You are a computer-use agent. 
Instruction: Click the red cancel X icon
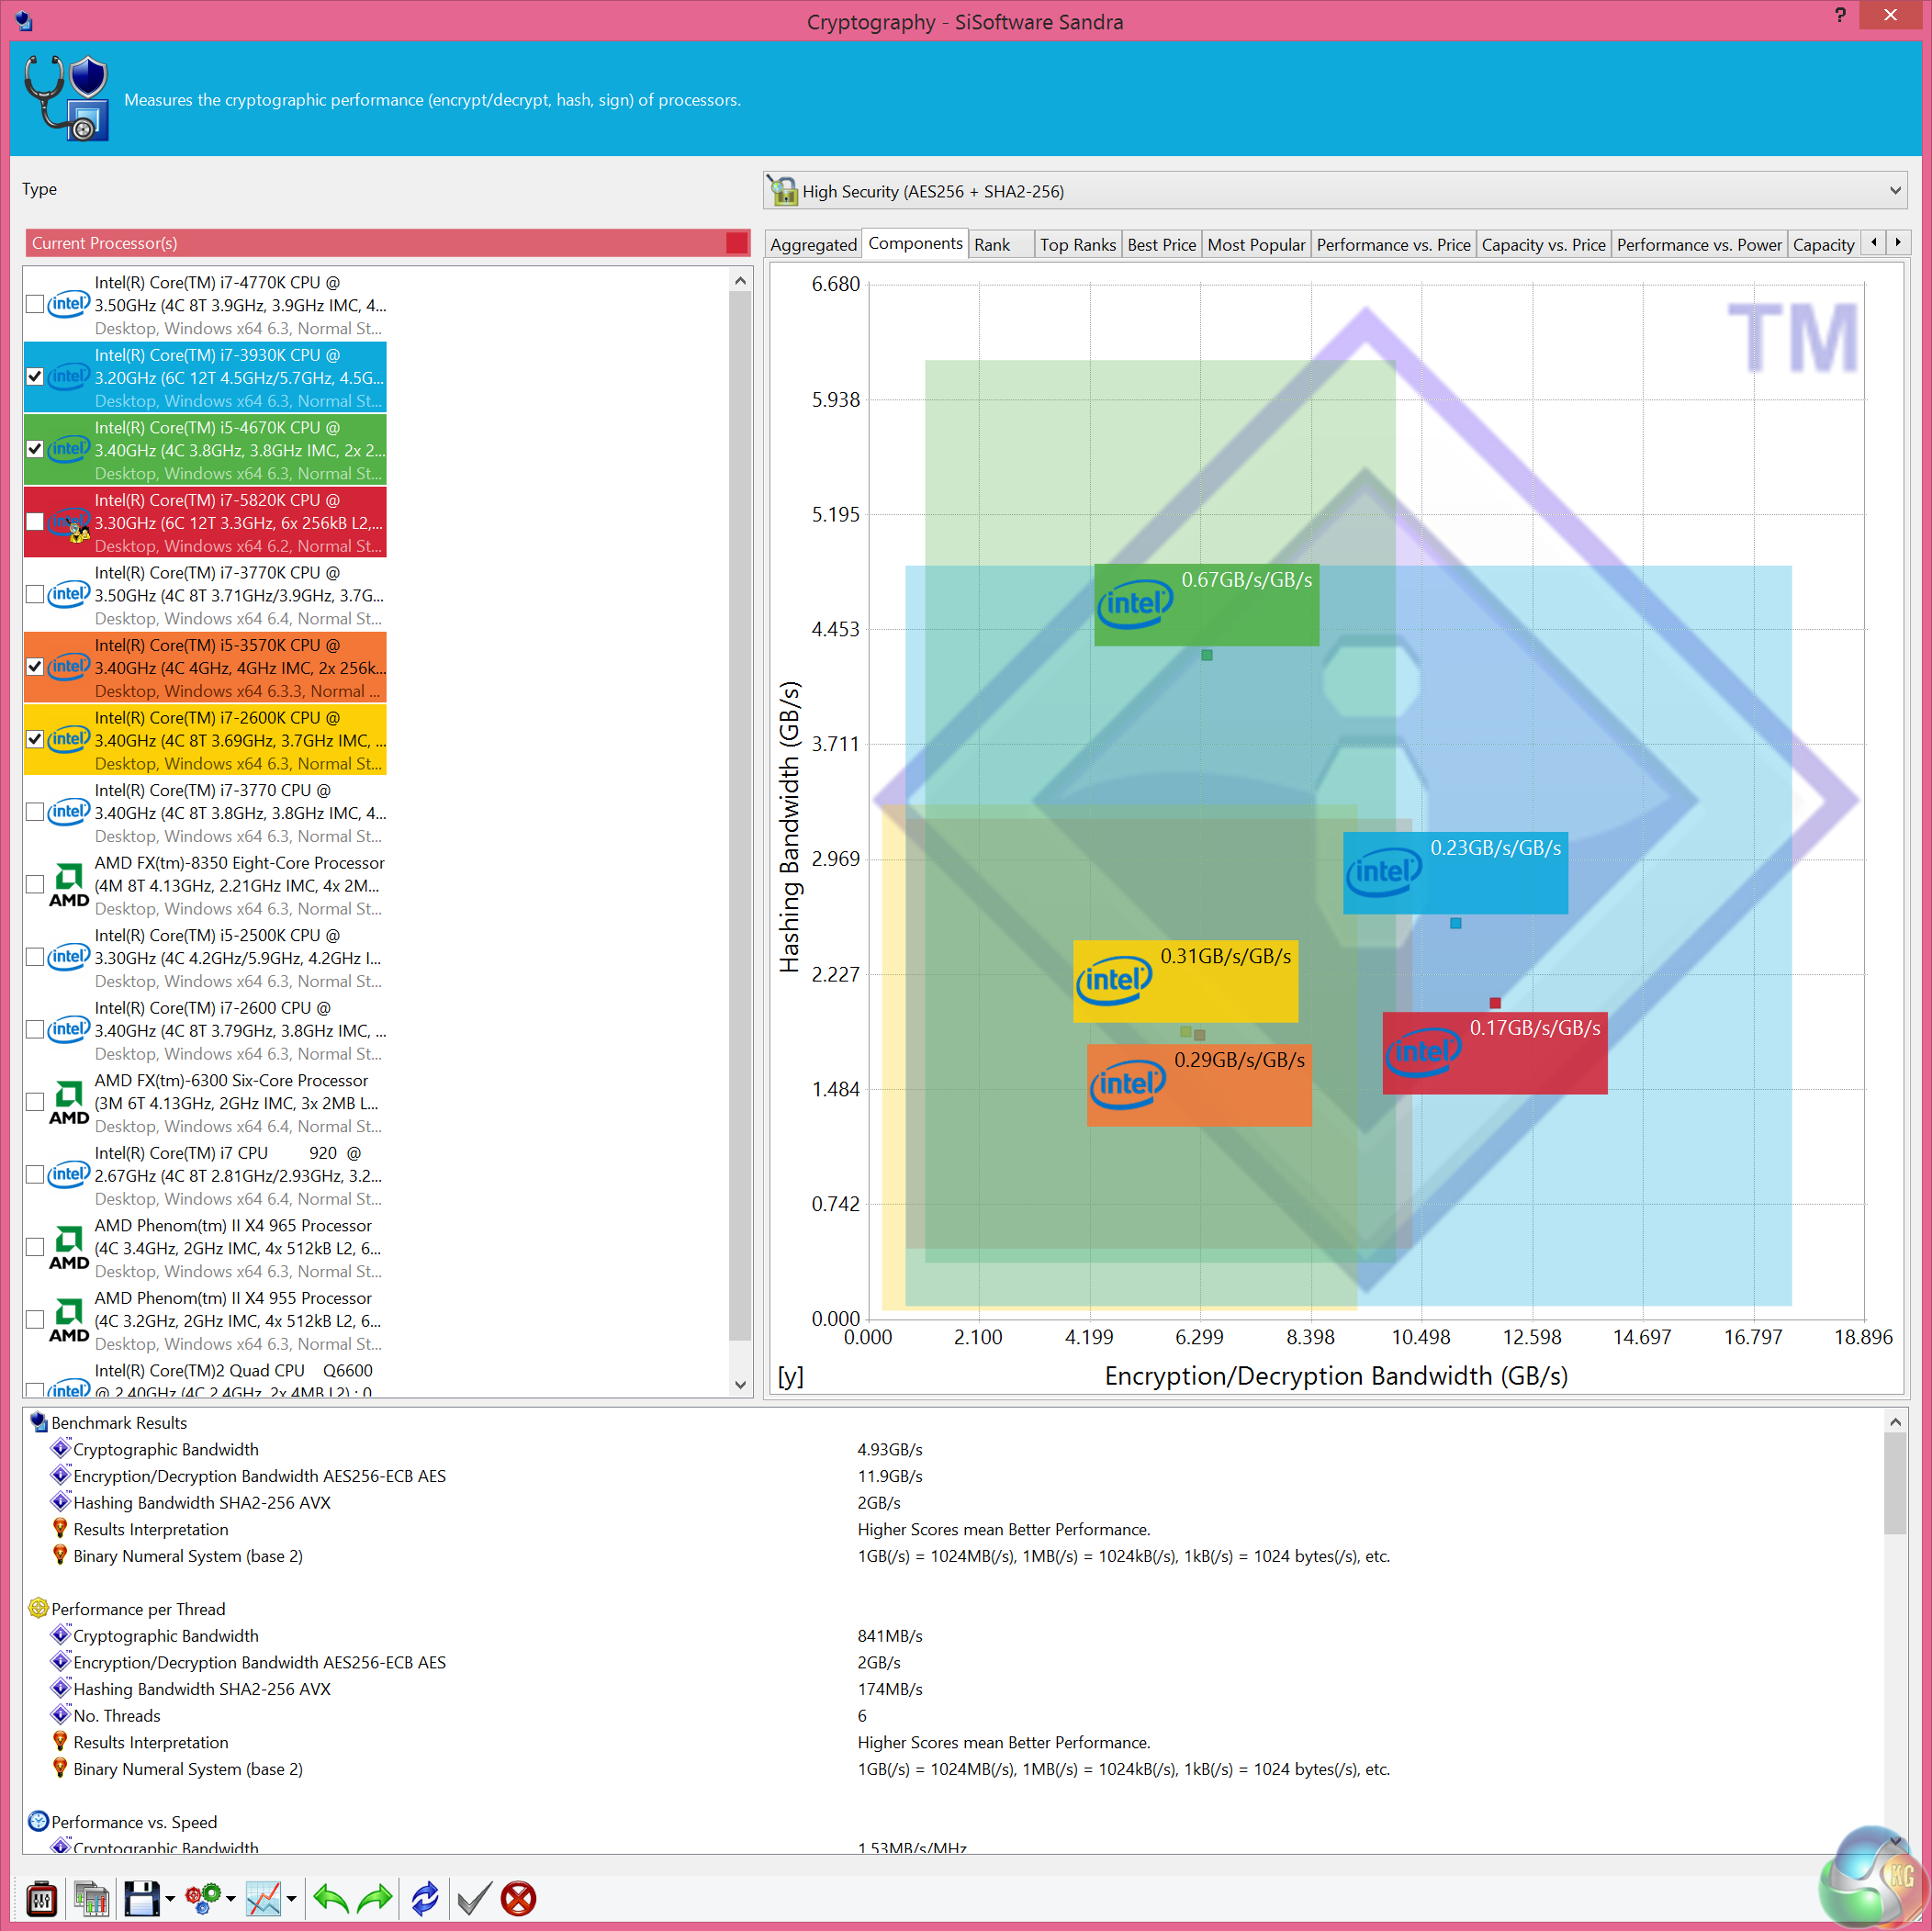point(518,1897)
